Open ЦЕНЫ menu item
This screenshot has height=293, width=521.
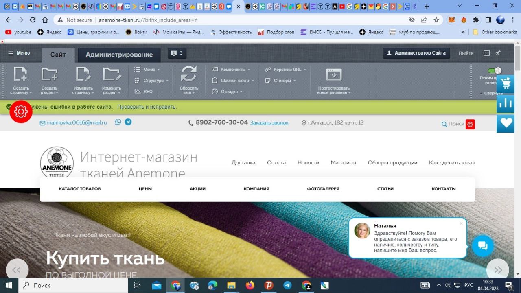click(x=145, y=189)
